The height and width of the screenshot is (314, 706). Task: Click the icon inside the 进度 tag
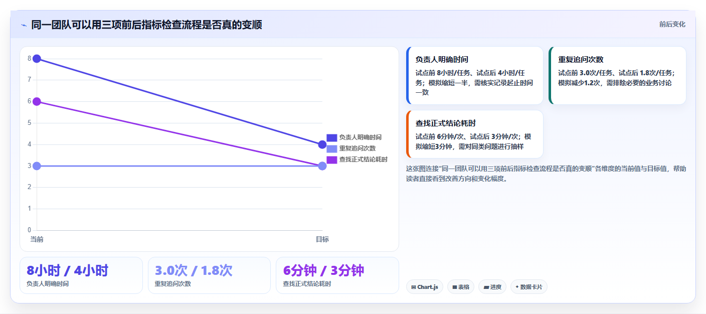(x=486, y=287)
